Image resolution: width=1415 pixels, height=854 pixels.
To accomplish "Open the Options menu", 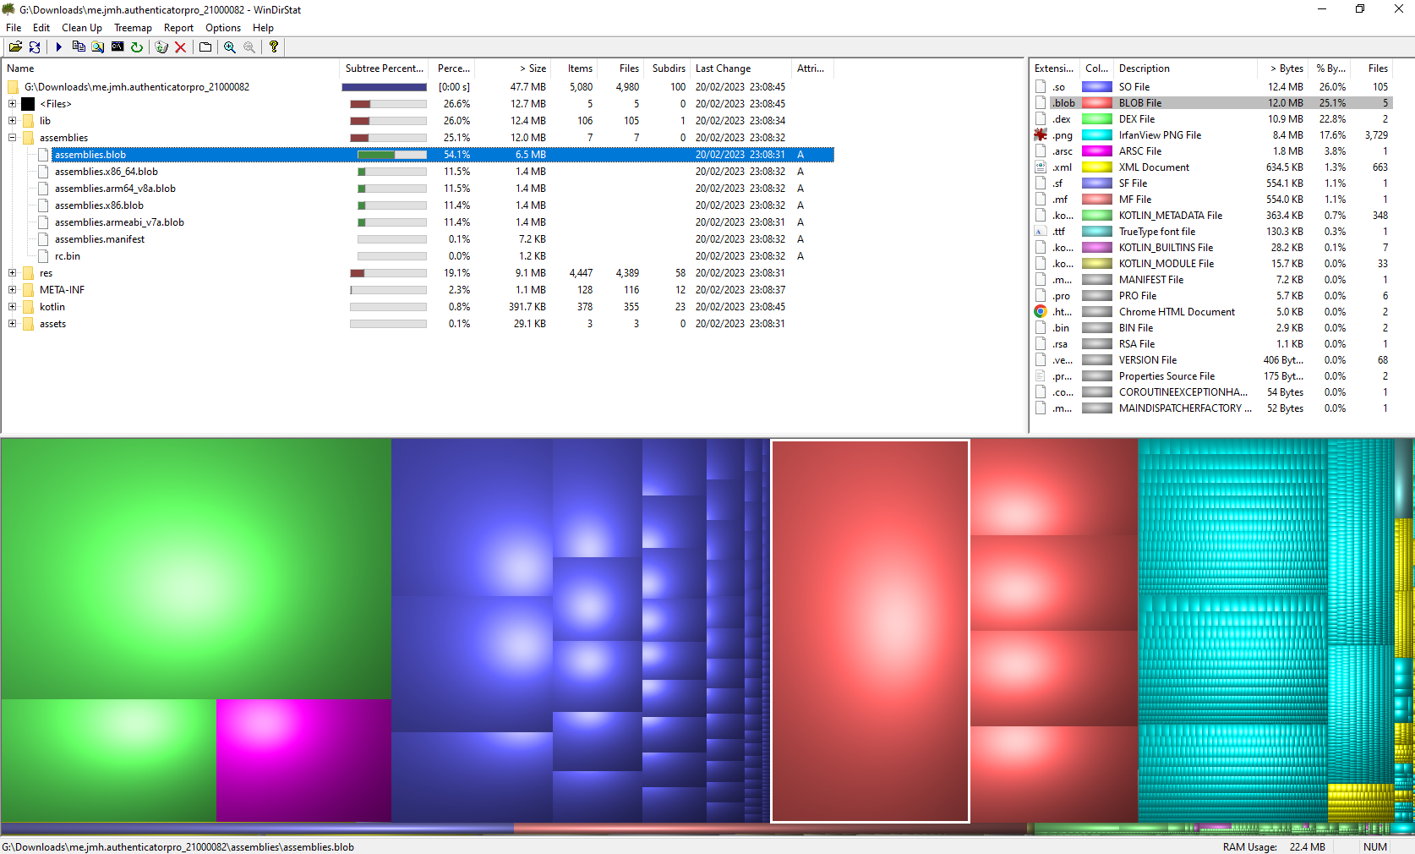I will click(222, 27).
